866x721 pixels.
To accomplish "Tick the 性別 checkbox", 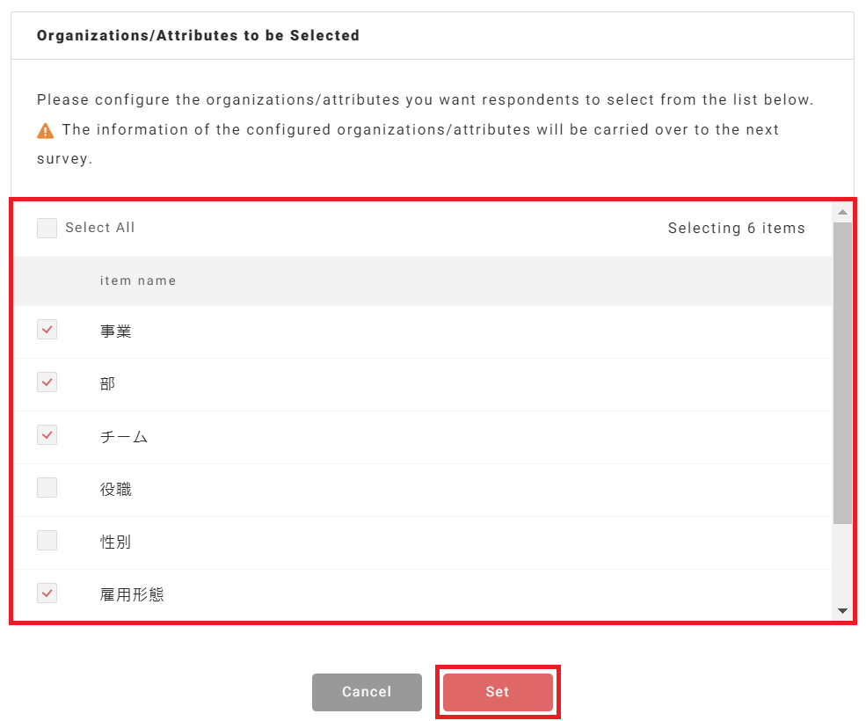I will (x=47, y=541).
